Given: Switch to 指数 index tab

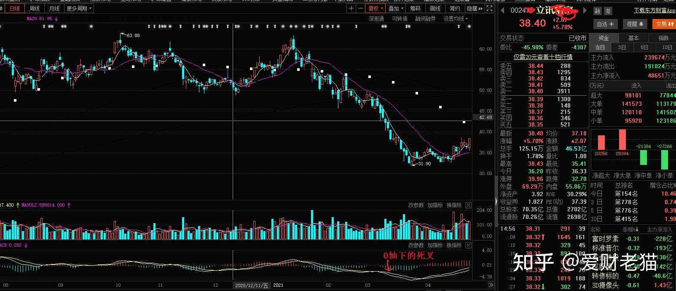Looking at the screenshot, I should pos(664,38).
